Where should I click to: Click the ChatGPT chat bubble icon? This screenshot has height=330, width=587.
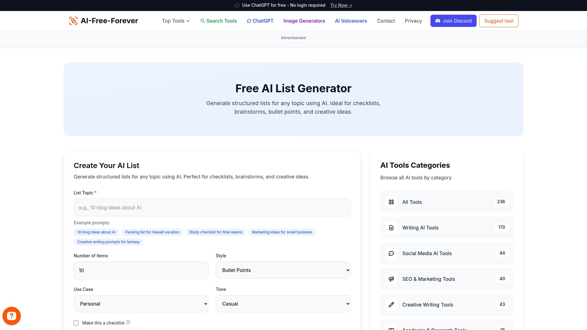tap(249, 21)
